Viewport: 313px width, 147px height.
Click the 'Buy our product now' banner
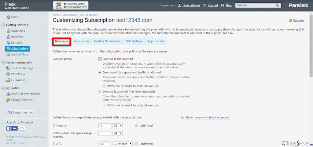(71, 5)
